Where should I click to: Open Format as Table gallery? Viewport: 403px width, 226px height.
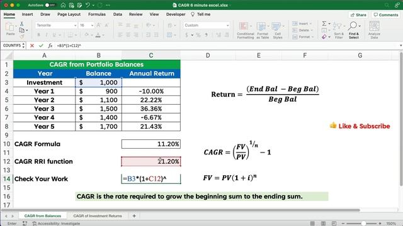click(263, 30)
